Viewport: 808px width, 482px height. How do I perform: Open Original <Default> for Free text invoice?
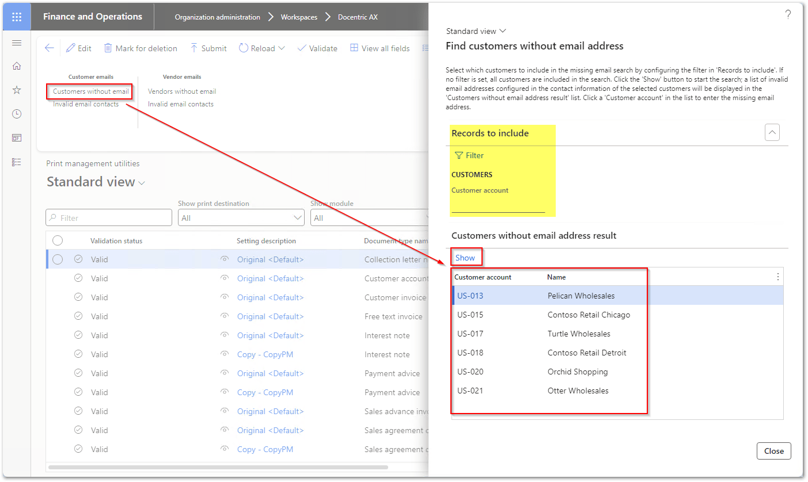point(270,316)
